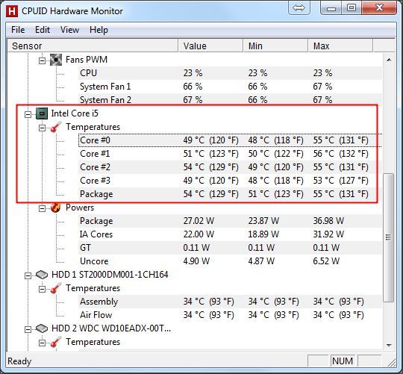Click the 6.52 W Uncore max value

pos(326,261)
